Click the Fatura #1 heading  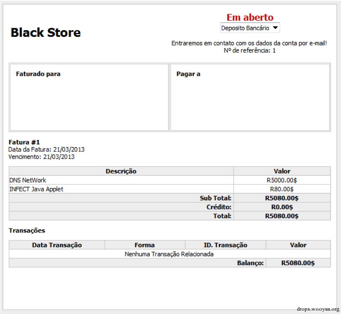click(x=24, y=142)
